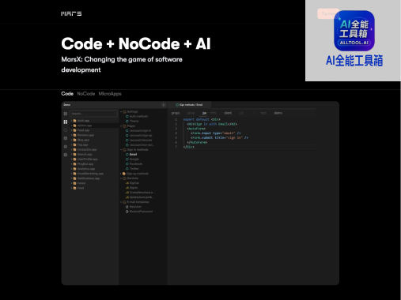This screenshot has width=401, height=300.
Task: Click the ContactUs.app folder icon
Action: tap(74, 149)
